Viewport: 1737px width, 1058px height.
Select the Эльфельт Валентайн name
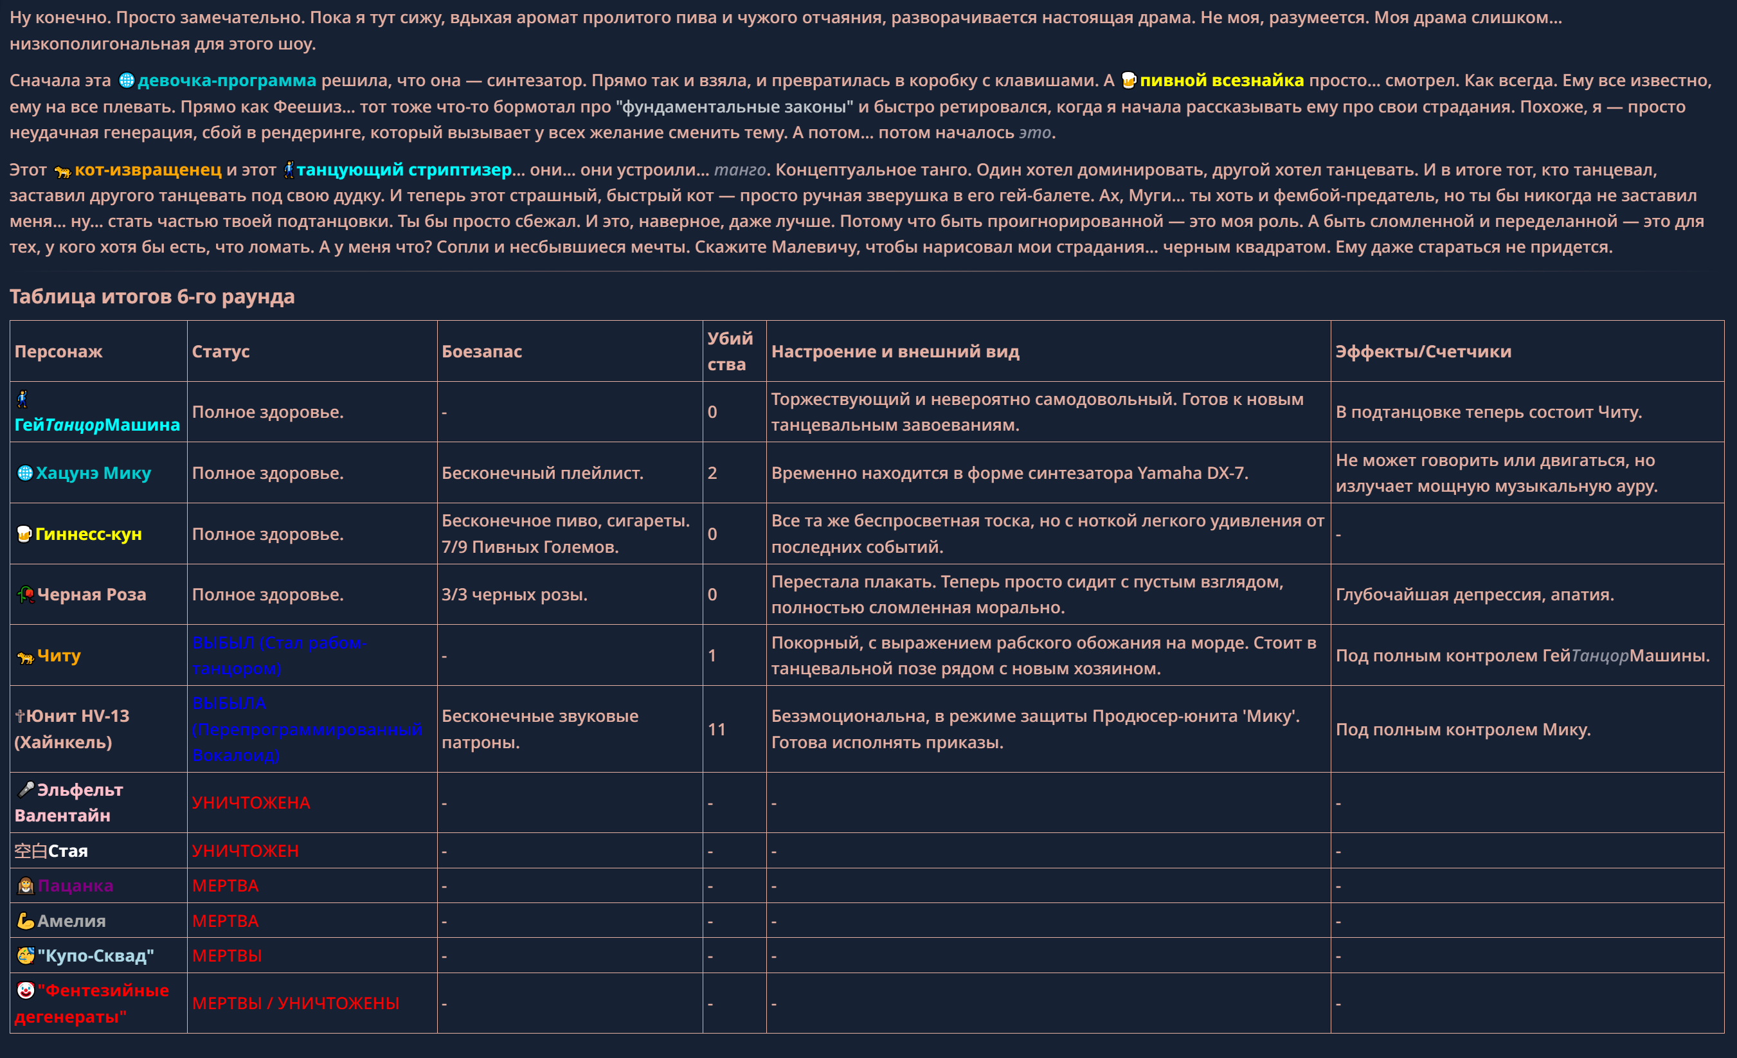(68, 802)
